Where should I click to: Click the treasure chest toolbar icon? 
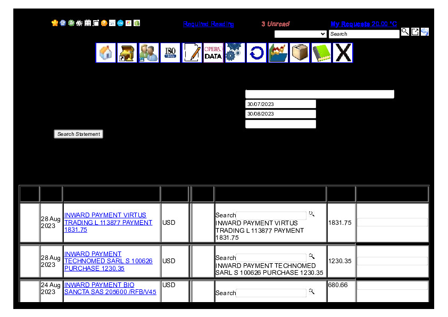(x=127, y=53)
